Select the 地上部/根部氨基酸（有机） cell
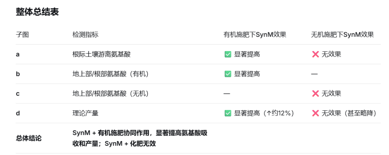This screenshot has width=389, height=155. click(x=111, y=74)
